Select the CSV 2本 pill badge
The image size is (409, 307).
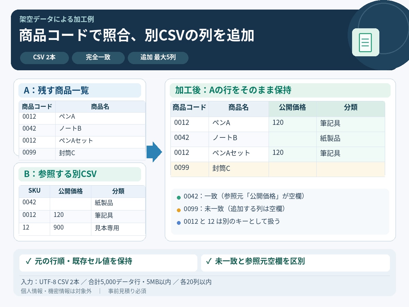click(44, 58)
